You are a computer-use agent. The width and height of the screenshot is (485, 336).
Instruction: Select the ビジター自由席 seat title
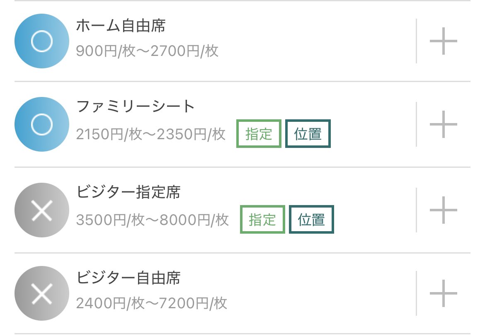[x=128, y=278]
